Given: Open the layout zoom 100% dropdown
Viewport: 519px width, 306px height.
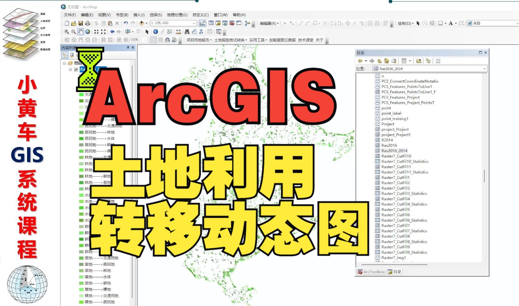Looking at the screenshot, I should tap(145, 40).
